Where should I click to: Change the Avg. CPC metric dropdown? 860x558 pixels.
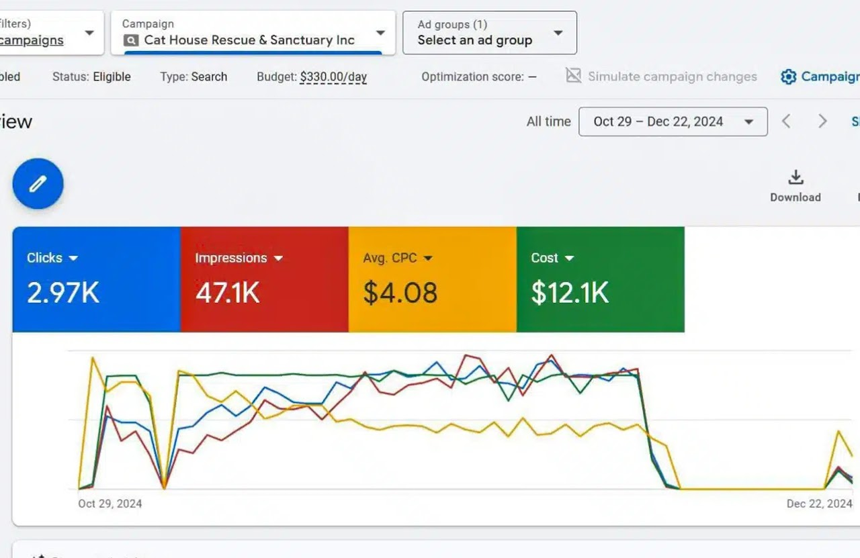click(428, 259)
